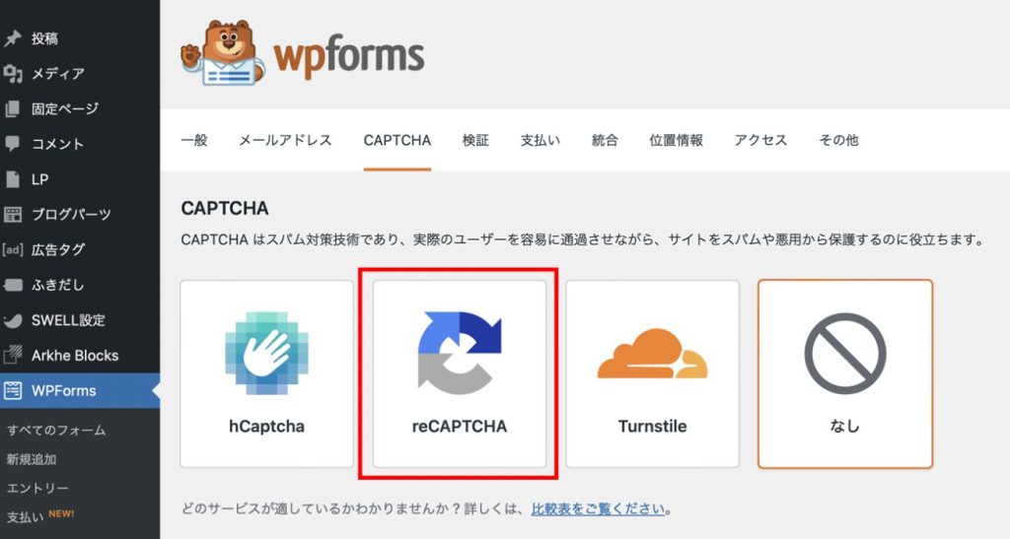Click the pages icon beside 固定ページ
The height and width of the screenshot is (539, 1010).
tap(13, 109)
